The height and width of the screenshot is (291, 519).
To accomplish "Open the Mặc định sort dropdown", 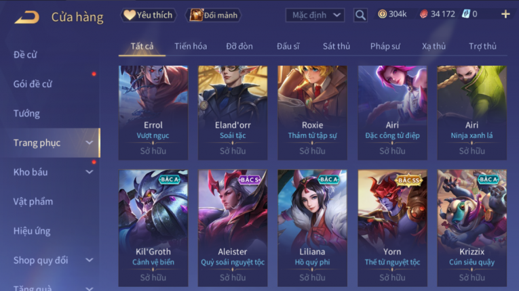I will coord(315,15).
